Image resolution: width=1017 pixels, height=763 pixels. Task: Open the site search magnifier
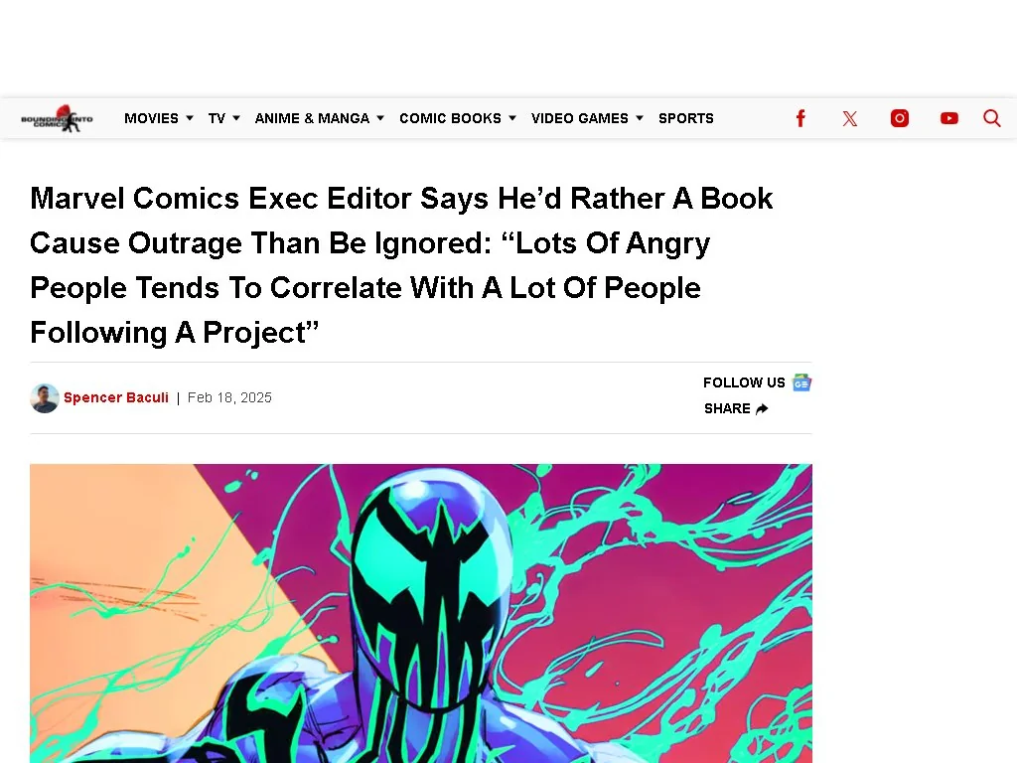pos(992,118)
